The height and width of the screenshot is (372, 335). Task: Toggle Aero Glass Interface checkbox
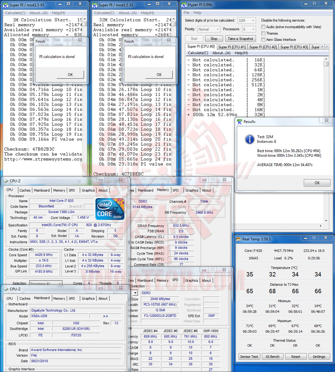pos(263,40)
